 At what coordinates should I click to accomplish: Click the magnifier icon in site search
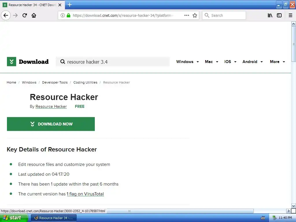(x=63, y=62)
